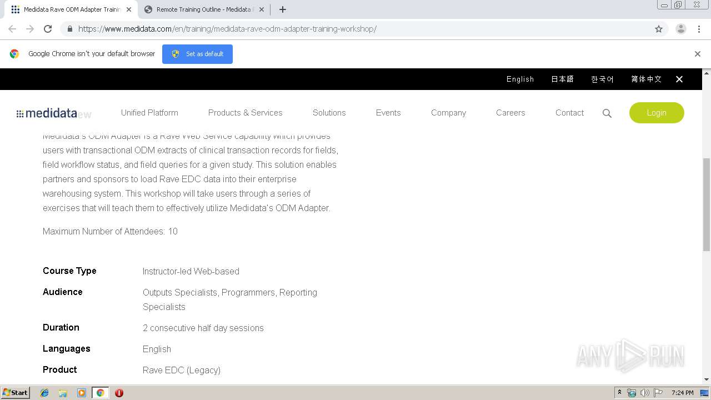Switch to Remote Training Outline tab
The height and width of the screenshot is (400, 711).
click(204, 9)
